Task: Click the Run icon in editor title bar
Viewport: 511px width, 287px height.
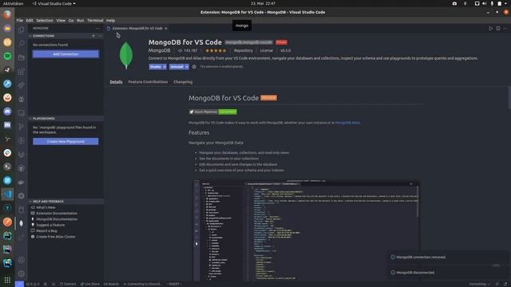Action: coord(490,29)
